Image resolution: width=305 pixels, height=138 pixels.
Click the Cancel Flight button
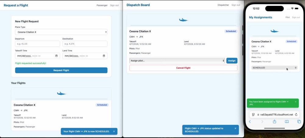[x=183, y=68]
